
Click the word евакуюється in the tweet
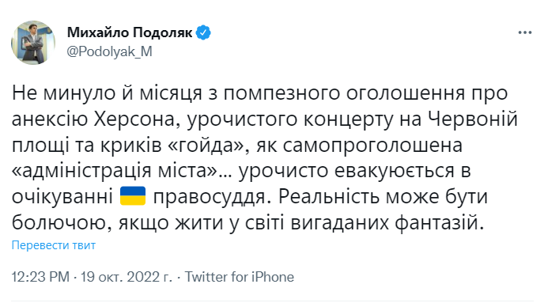tap(395, 171)
